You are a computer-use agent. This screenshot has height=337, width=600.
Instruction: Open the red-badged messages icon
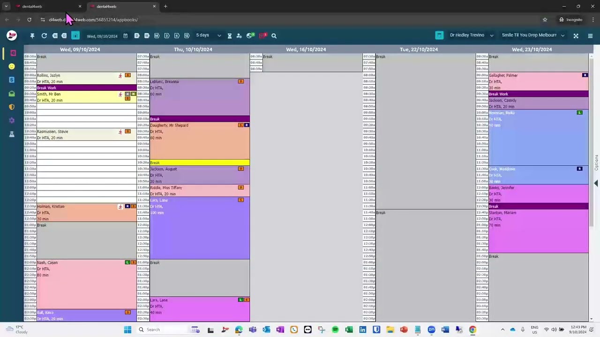[x=263, y=36]
